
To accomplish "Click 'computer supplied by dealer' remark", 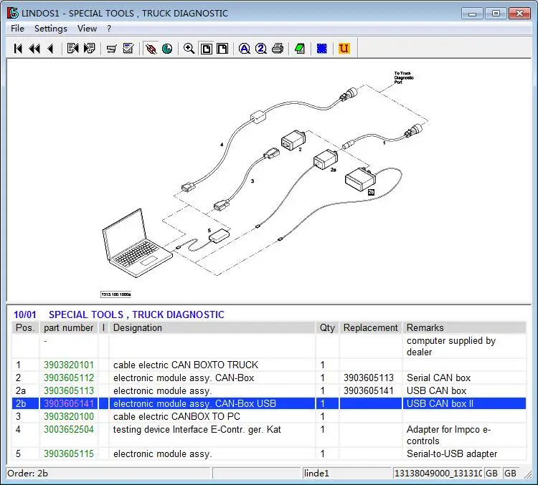I will pyautogui.click(x=451, y=346).
